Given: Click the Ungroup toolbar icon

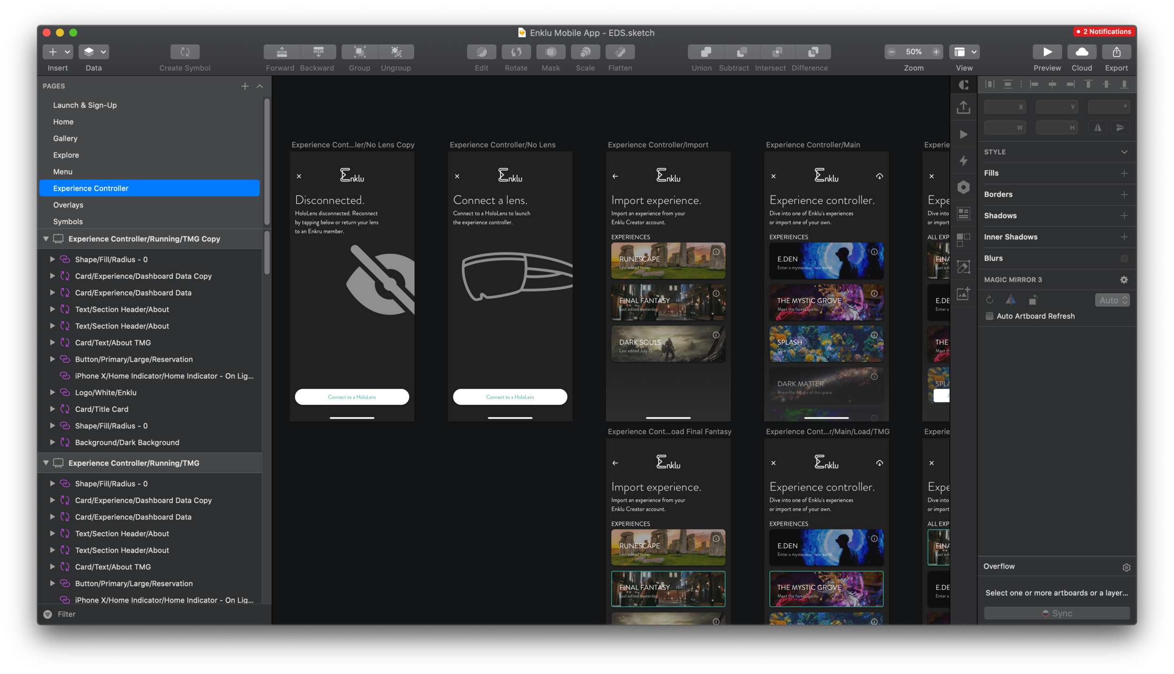Looking at the screenshot, I should pos(396,52).
